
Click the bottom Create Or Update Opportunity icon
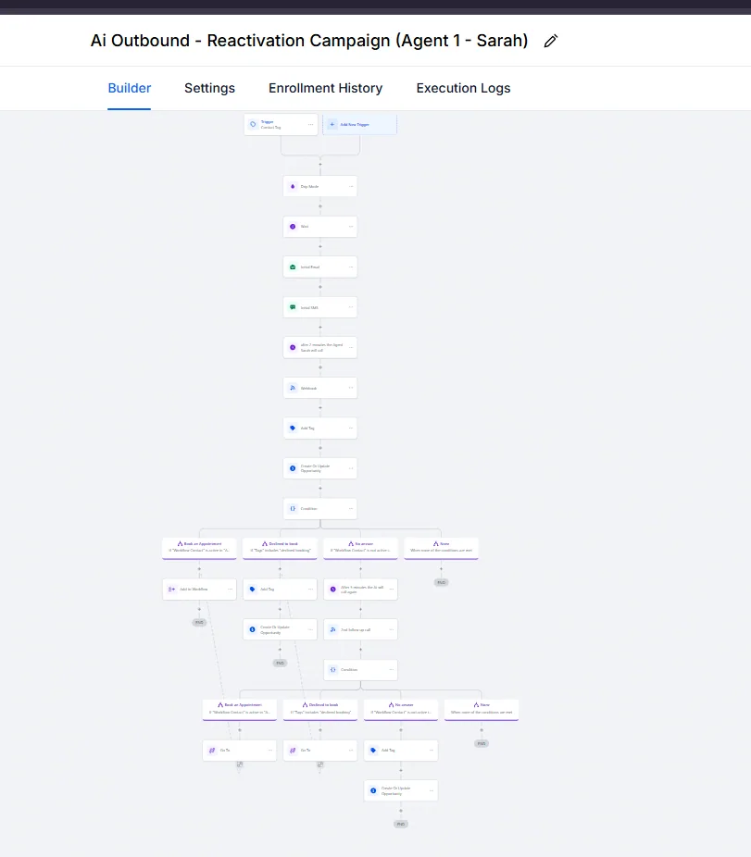(373, 791)
